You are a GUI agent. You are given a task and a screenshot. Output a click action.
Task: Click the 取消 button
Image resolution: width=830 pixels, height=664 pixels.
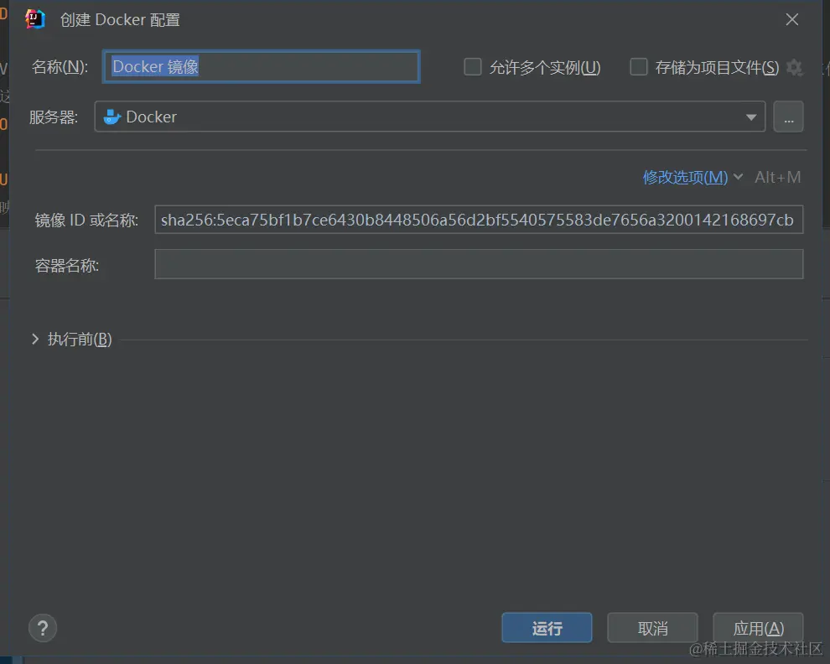point(652,628)
